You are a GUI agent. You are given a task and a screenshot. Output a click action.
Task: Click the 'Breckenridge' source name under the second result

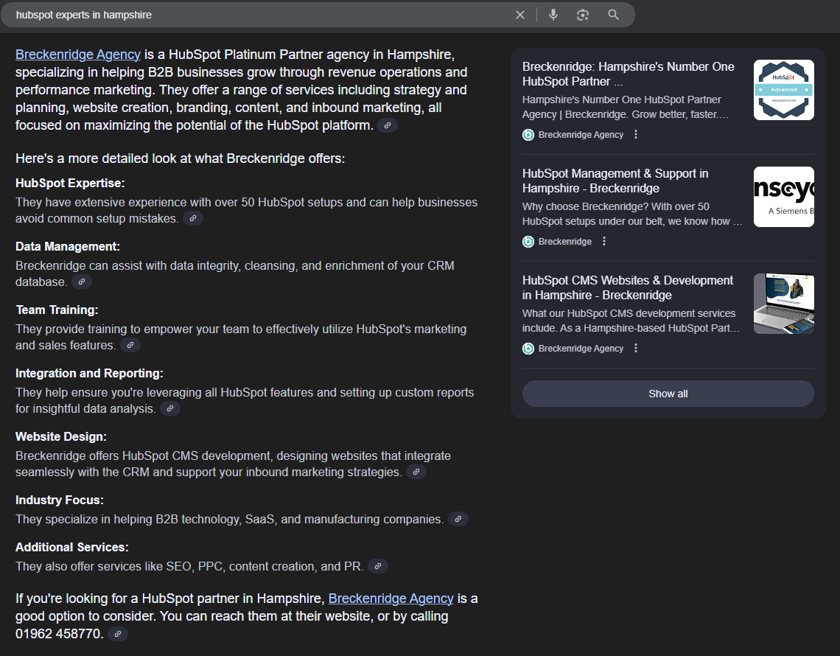pyautogui.click(x=564, y=242)
